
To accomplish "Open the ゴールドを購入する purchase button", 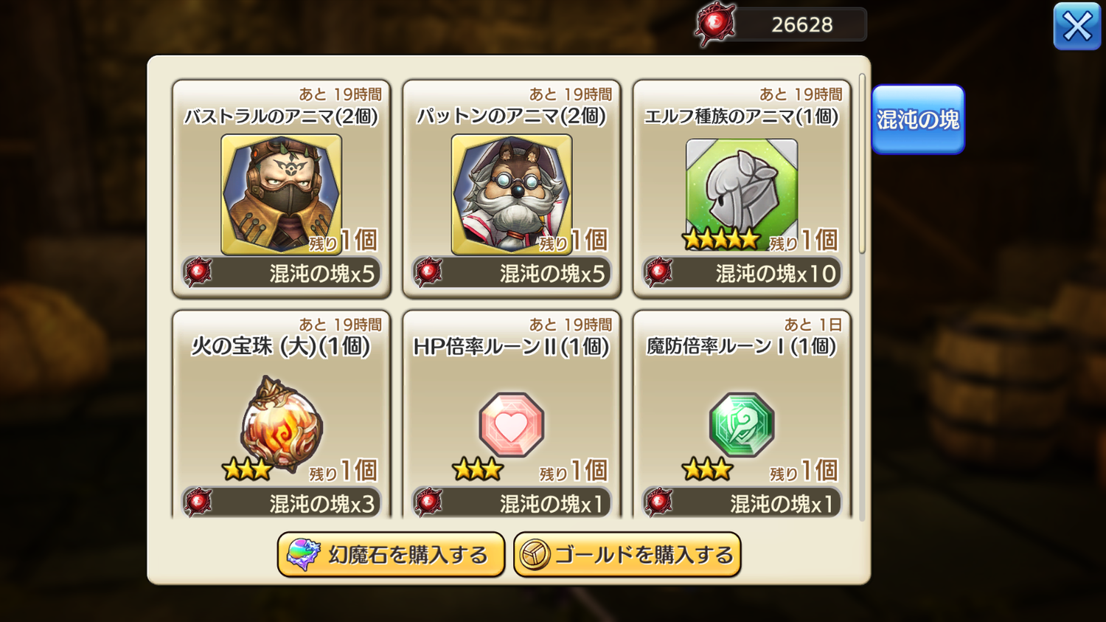I will 627,555.
